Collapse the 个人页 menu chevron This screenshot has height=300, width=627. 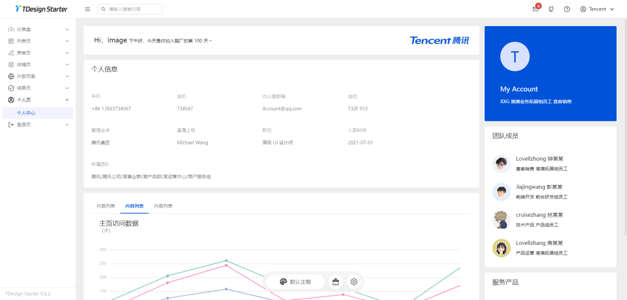pyautogui.click(x=67, y=99)
